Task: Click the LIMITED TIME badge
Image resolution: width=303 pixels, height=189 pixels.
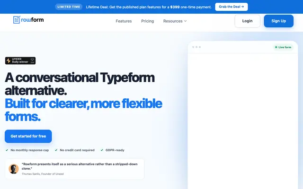Action: pyautogui.click(x=69, y=7)
